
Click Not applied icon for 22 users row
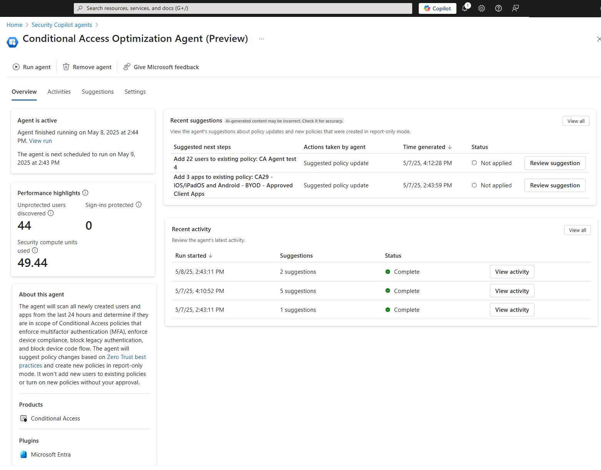(474, 163)
